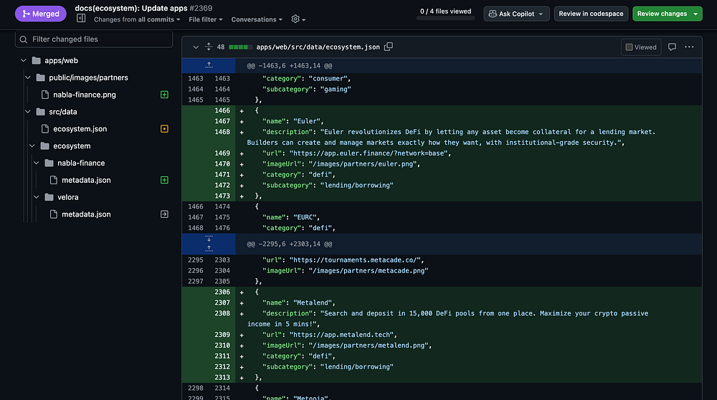Click the Filter changed files field
The image size is (717, 400).
[x=94, y=39]
